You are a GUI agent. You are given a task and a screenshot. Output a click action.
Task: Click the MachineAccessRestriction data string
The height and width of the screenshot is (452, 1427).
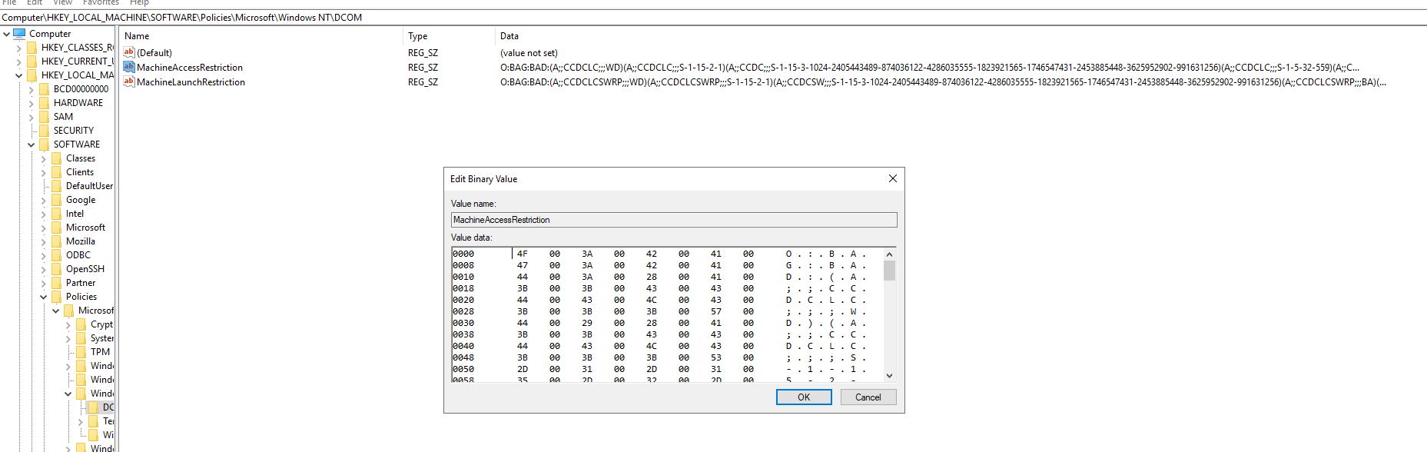(x=930, y=67)
